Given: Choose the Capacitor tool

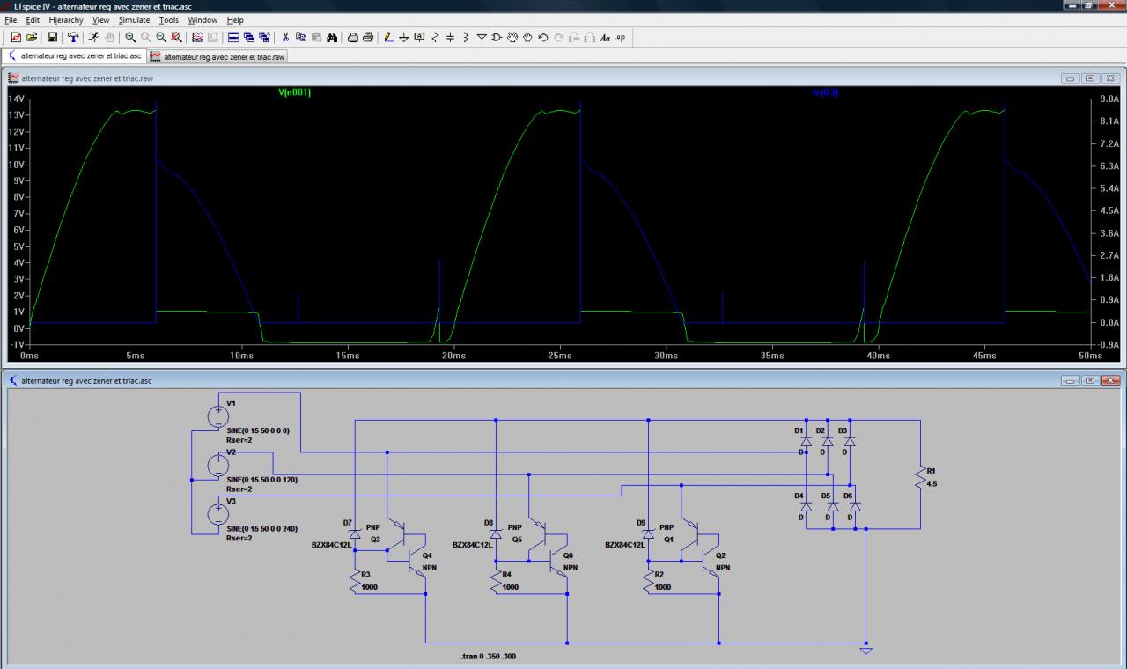Looking at the screenshot, I should click(x=450, y=37).
